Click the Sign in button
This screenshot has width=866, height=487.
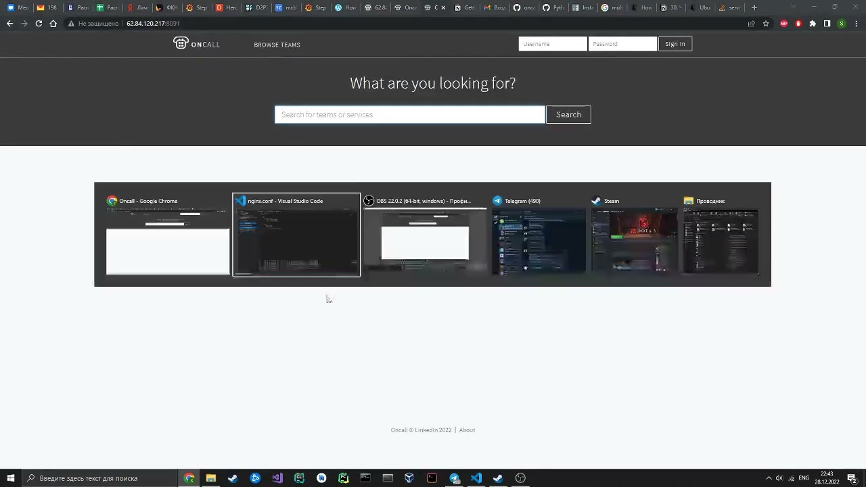pos(675,44)
